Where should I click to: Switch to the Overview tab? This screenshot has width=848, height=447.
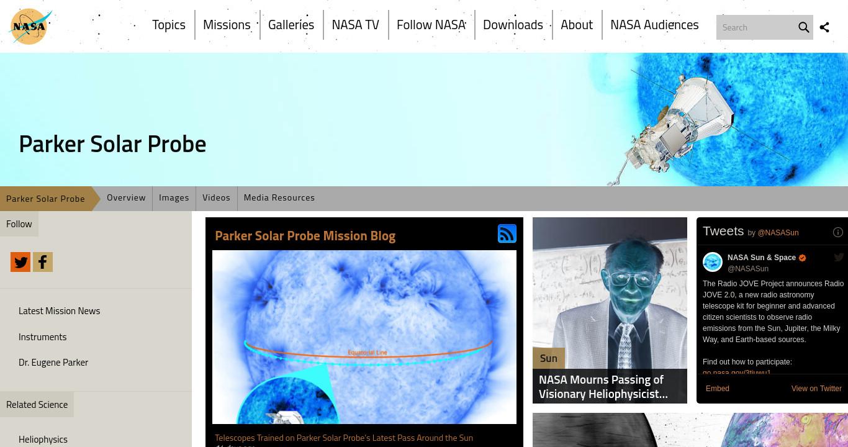coord(126,197)
